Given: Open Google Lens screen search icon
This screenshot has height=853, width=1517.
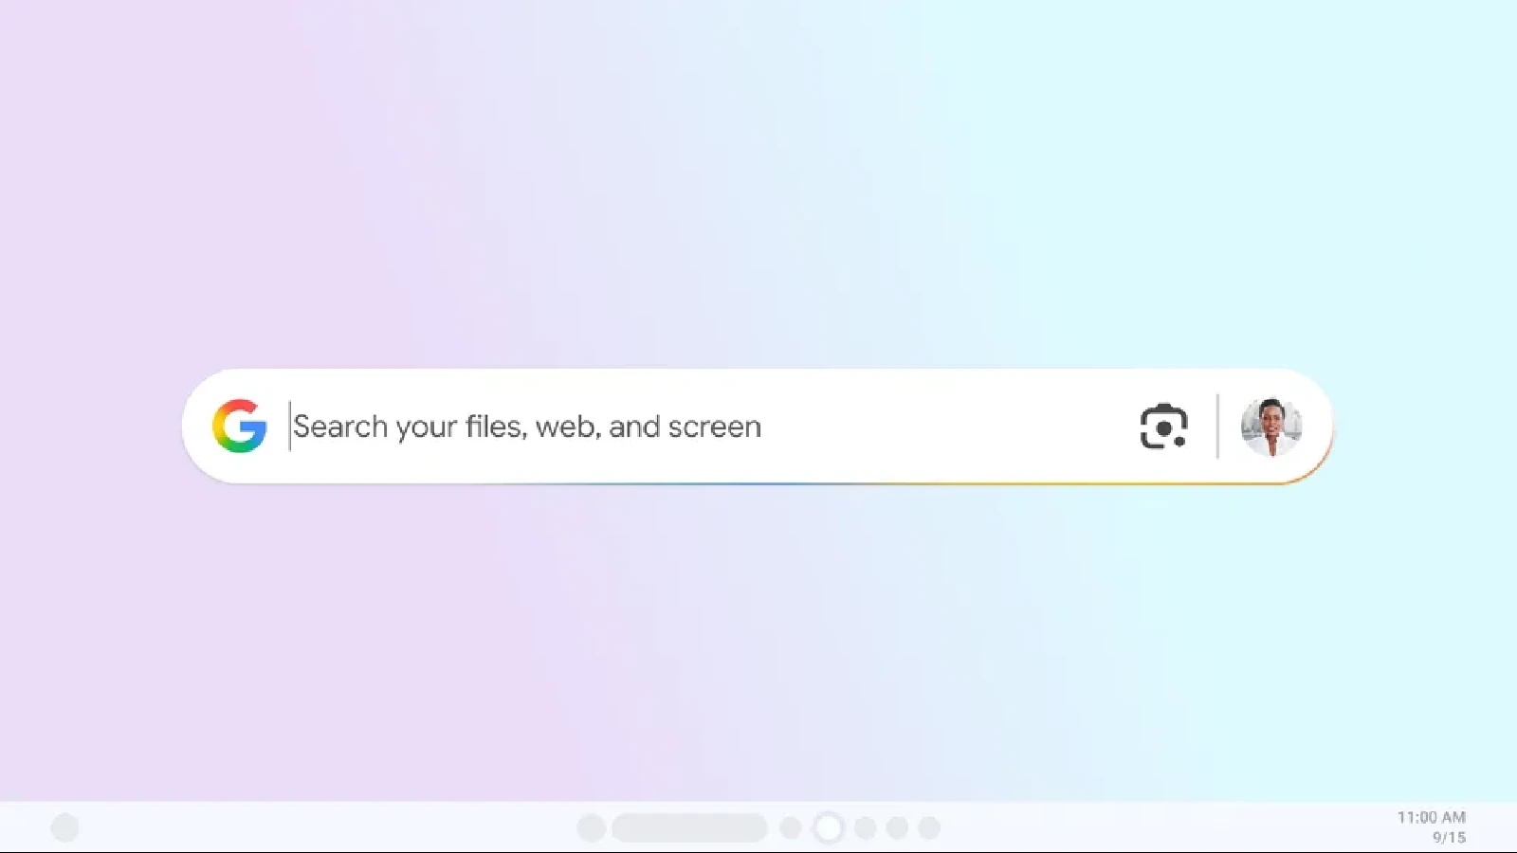Looking at the screenshot, I should [x=1163, y=426].
